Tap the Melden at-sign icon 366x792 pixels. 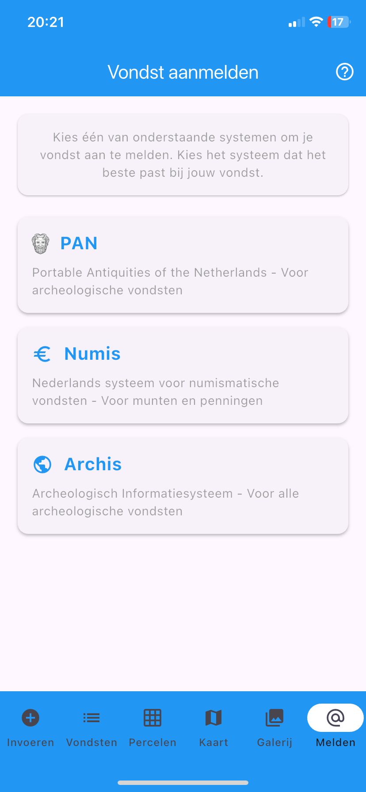(335, 718)
